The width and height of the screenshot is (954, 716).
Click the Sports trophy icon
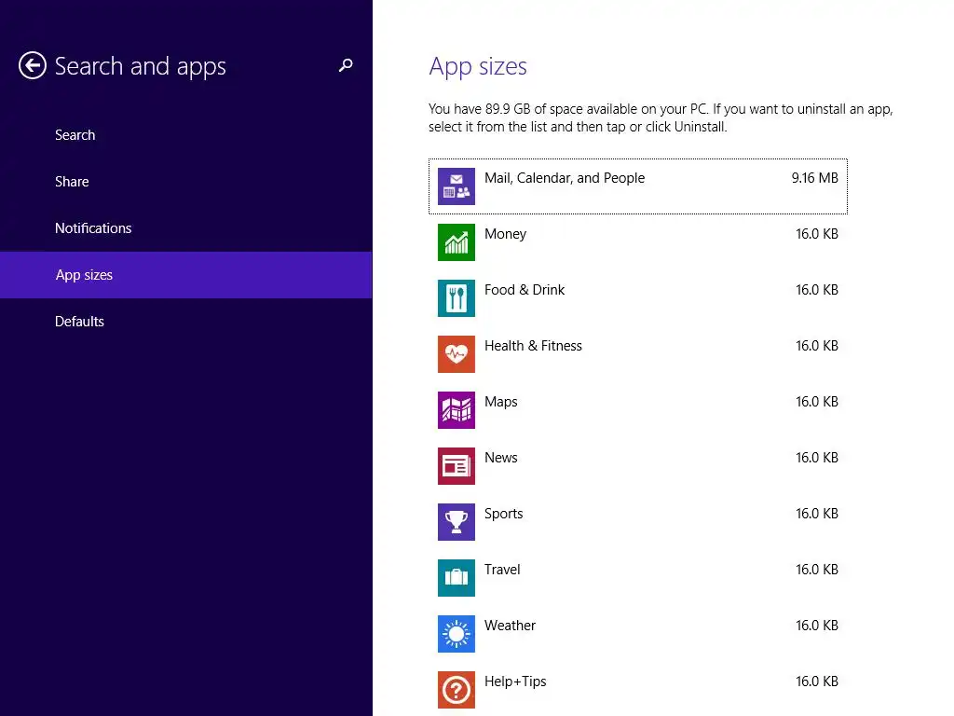457,522
